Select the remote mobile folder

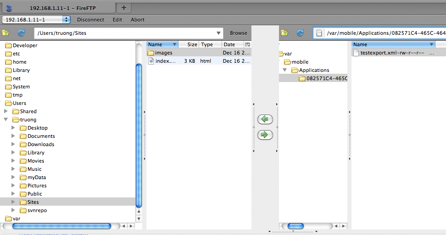click(300, 62)
